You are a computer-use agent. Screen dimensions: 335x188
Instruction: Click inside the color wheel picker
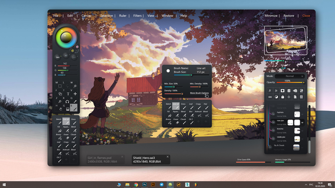point(66,38)
